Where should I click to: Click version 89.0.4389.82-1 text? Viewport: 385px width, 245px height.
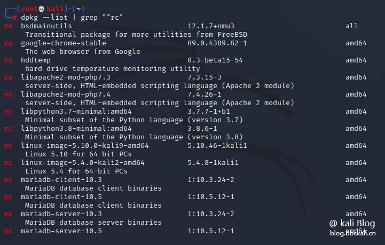pos(217,43)
